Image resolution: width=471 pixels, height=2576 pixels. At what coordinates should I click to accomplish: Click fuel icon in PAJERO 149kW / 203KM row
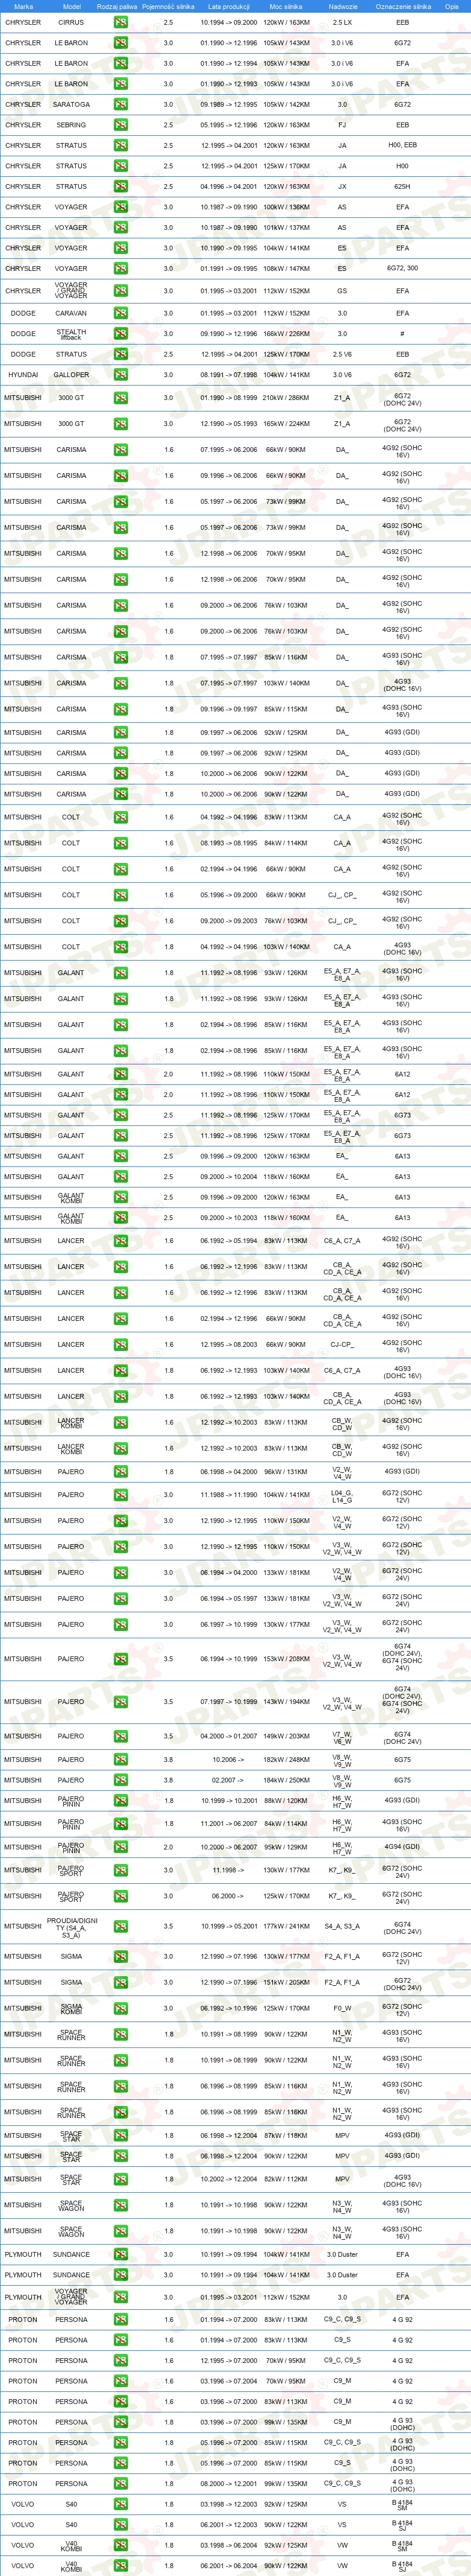(120, 1736)
